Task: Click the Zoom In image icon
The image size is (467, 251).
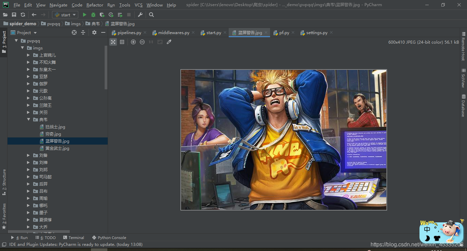Action: [133, 42]
